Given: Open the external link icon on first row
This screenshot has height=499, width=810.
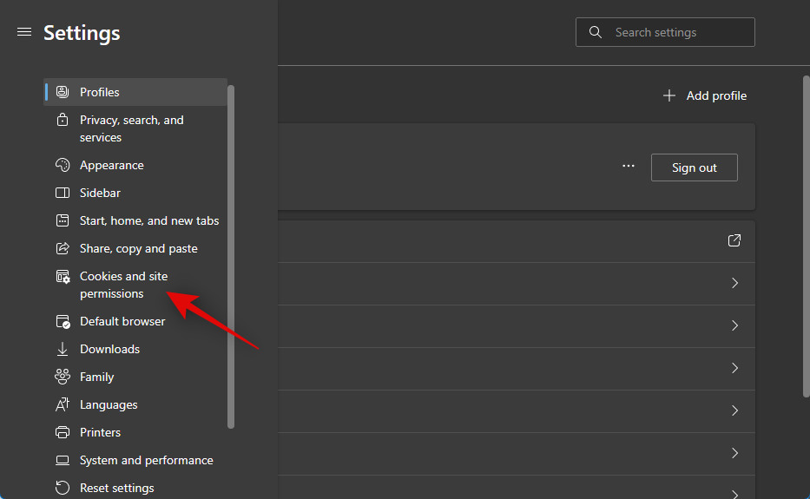Looking at the screenshot, I should (734, 240).
